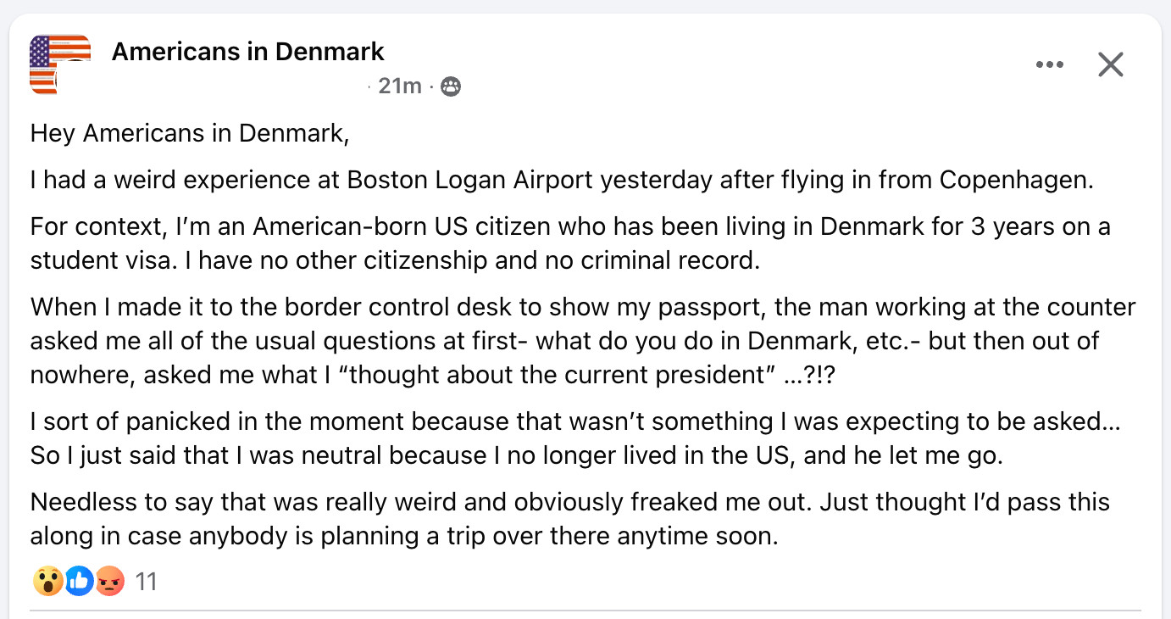View who reacted via the 11 count
Viewport: 1171px width, 619px height.
(x=147, y=582)
